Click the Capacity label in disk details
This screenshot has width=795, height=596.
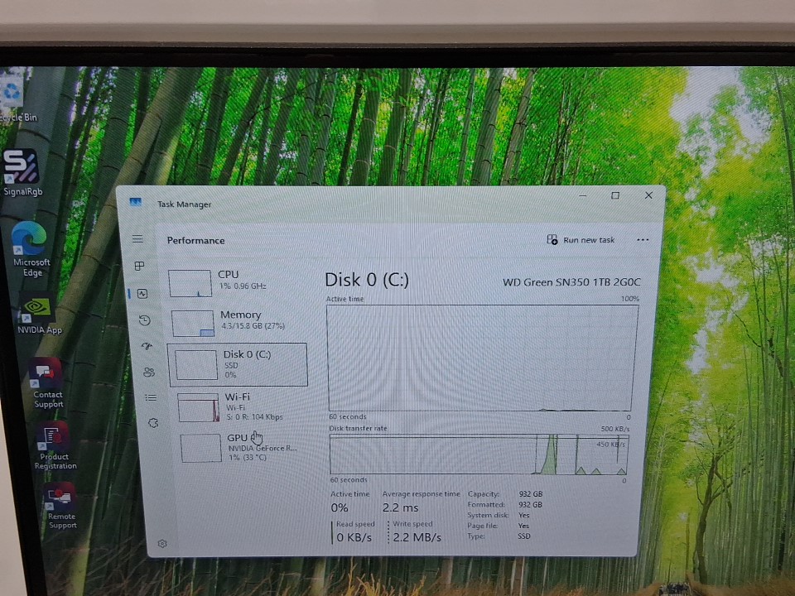coord(483,493)
